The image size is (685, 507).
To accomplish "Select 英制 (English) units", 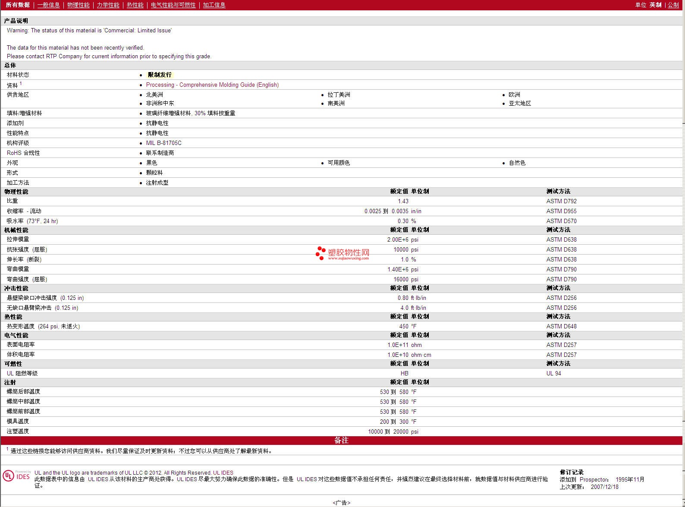I will [655, 5].
